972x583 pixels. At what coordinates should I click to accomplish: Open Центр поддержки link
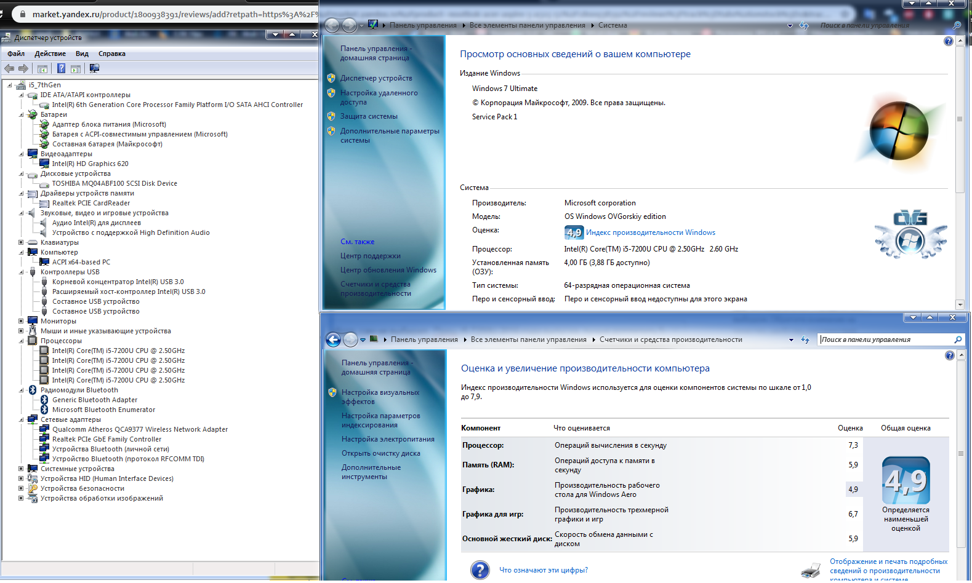point(371,256)
